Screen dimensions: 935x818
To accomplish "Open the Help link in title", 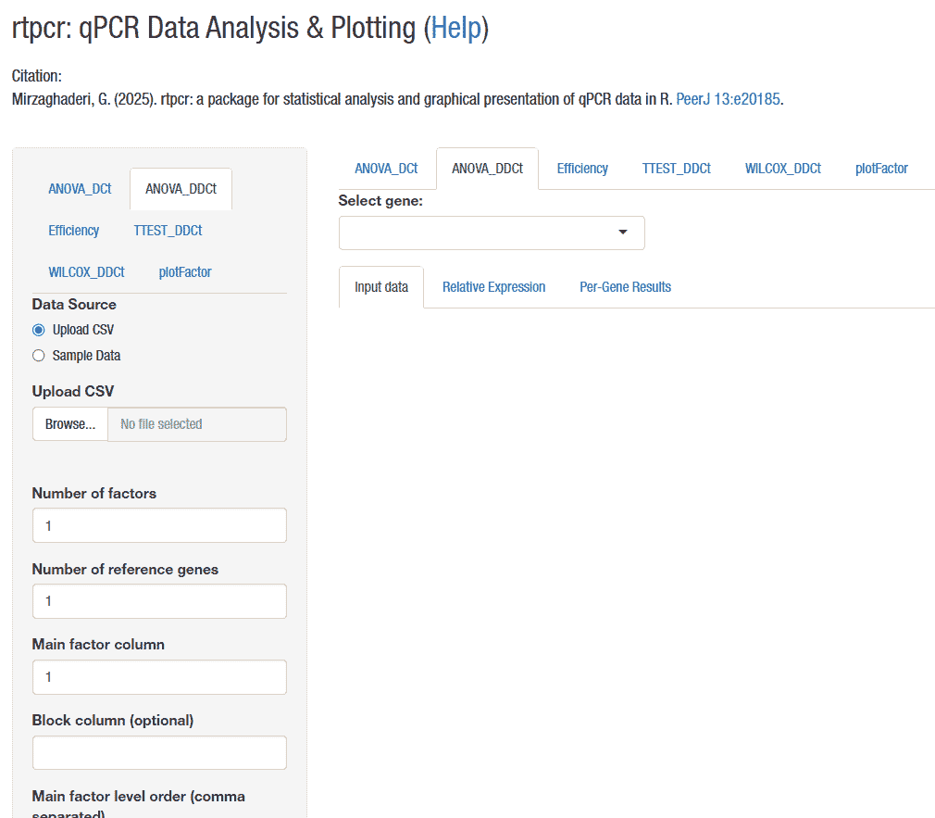I will point(455,29).
